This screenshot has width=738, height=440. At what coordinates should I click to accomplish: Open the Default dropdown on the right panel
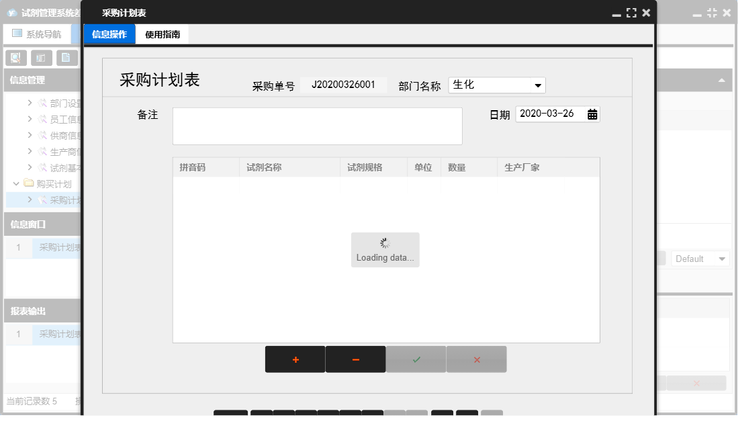[x=700, y=258]
